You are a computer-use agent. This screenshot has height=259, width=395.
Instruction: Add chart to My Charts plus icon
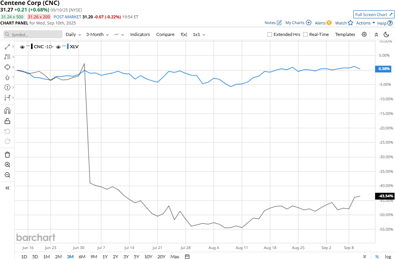[308, 23]
